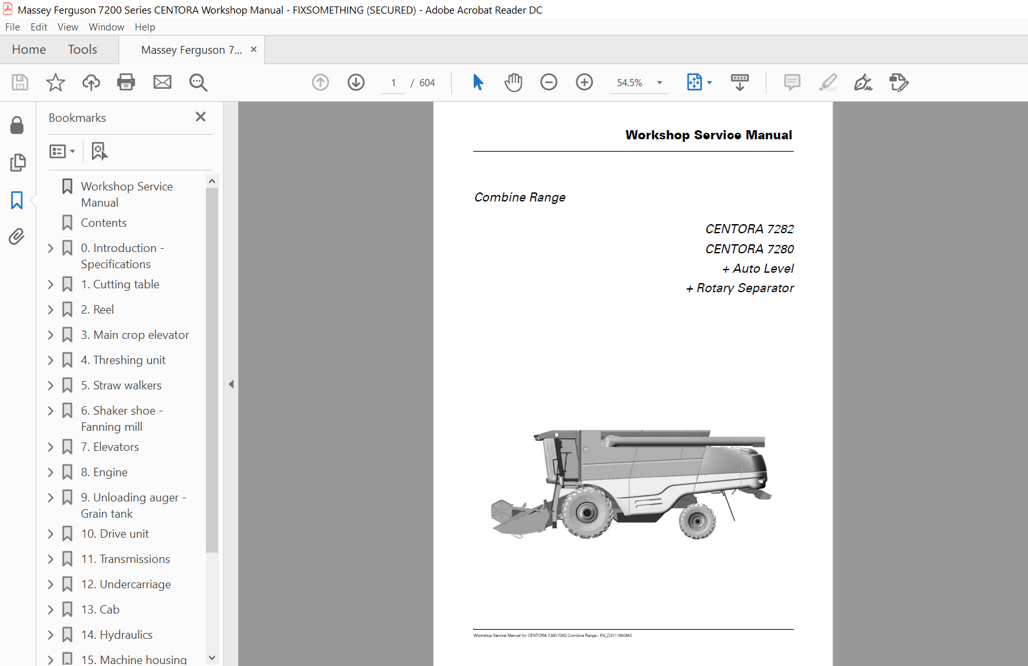The width and height of the screenshot is (1028, 666).
Task: Add a comment note icon
Action: (x=792, y=82)
